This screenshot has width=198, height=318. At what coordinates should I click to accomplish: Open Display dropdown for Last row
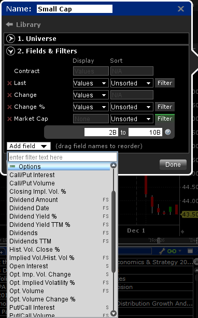pyautogui.click(x=91, y=83)
